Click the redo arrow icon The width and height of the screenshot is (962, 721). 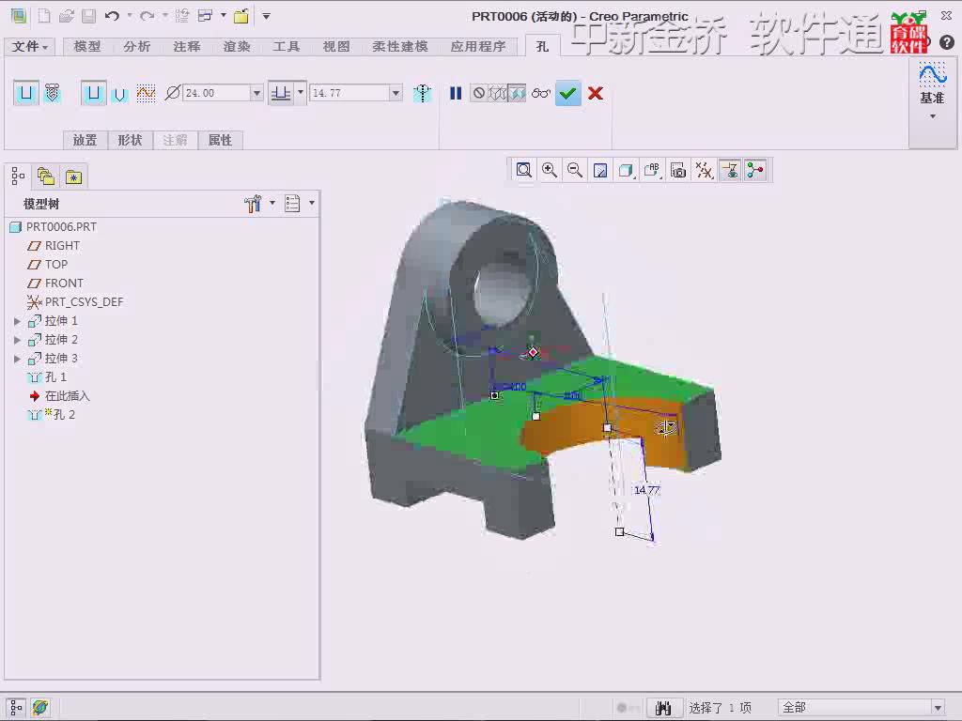tap(147, 16)
